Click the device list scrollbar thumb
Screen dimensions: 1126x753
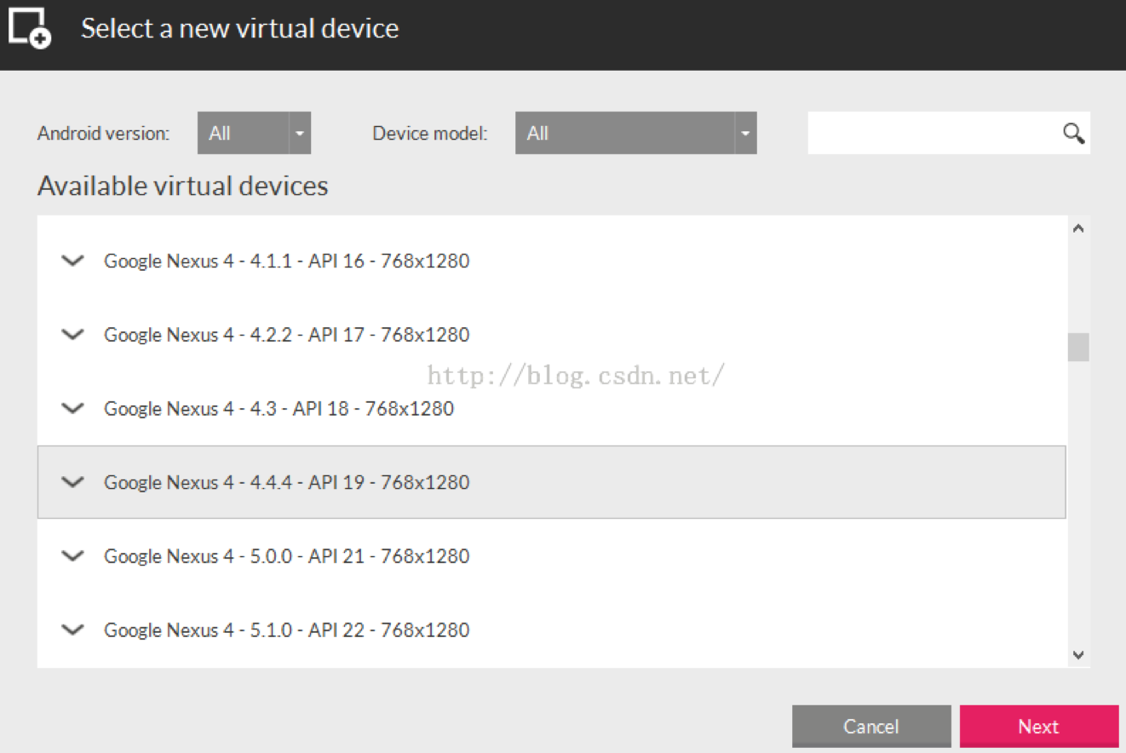coord(1078,347)
